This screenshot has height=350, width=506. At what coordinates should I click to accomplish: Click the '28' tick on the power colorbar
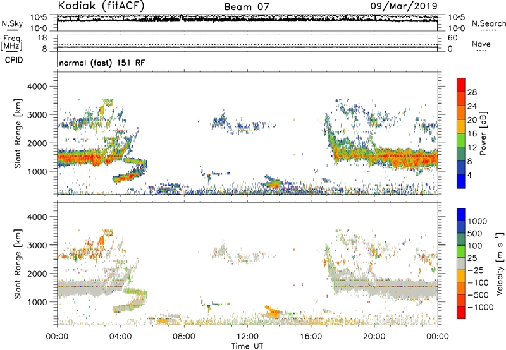[x=472, y=92]
